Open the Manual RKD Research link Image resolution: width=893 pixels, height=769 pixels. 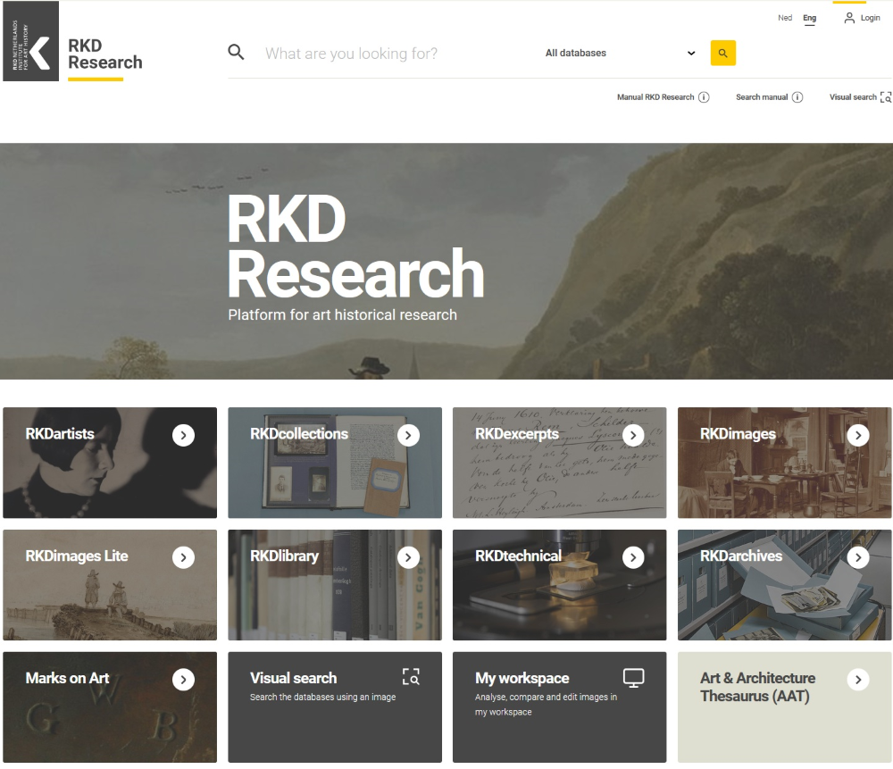(x=655, y=97)
